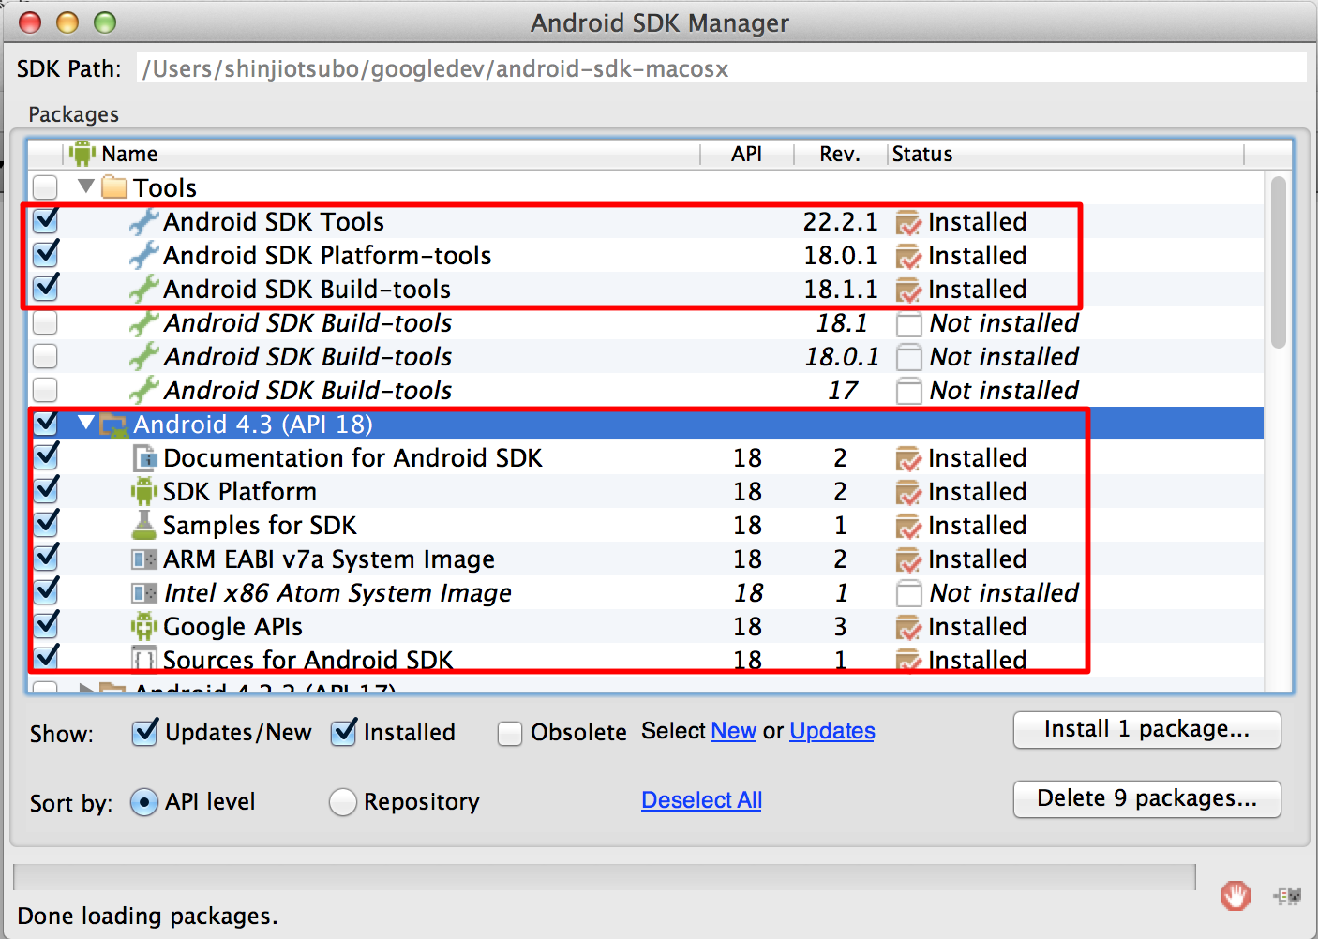
Task: Click the progress bar above the status text
Action: [605, 877]
